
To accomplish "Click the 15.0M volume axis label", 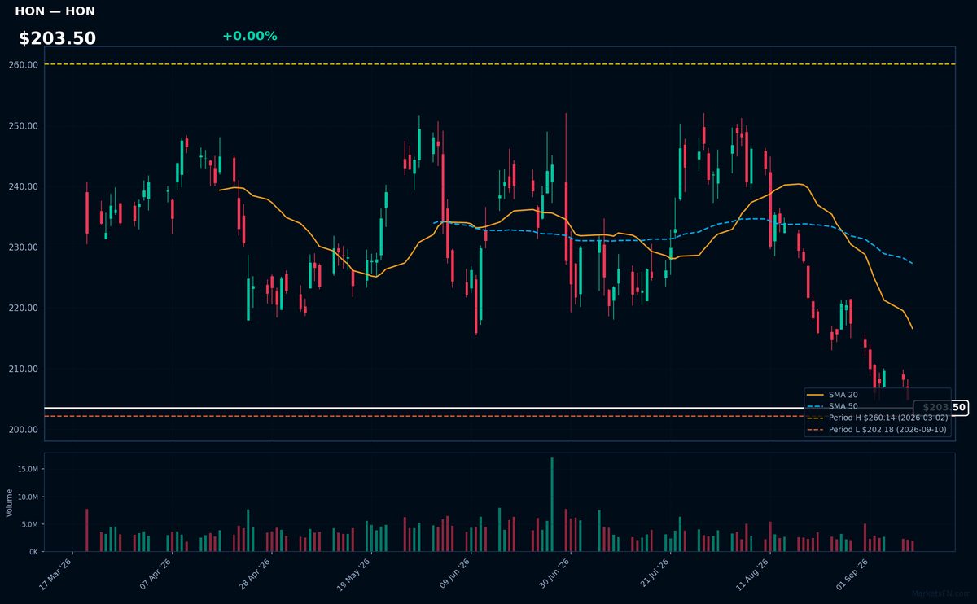I will click(x=27, y=469).
